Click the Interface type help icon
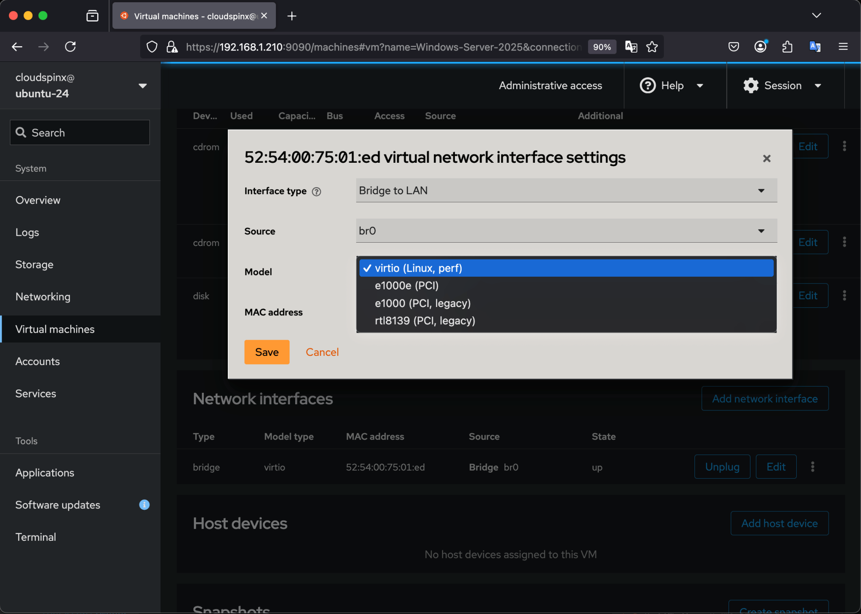 [317, 191]
